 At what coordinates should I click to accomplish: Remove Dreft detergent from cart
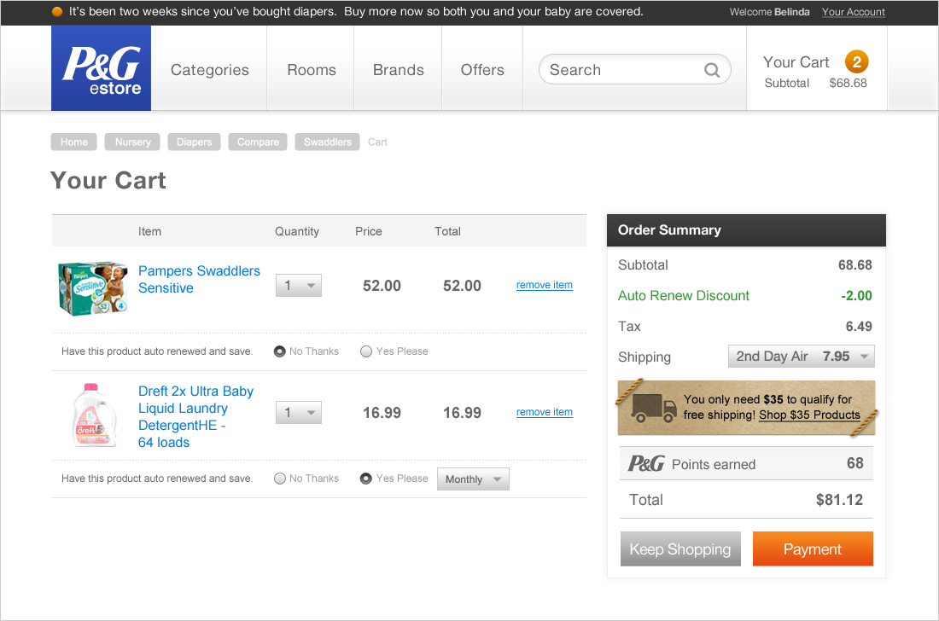click(x=545, y=412)
